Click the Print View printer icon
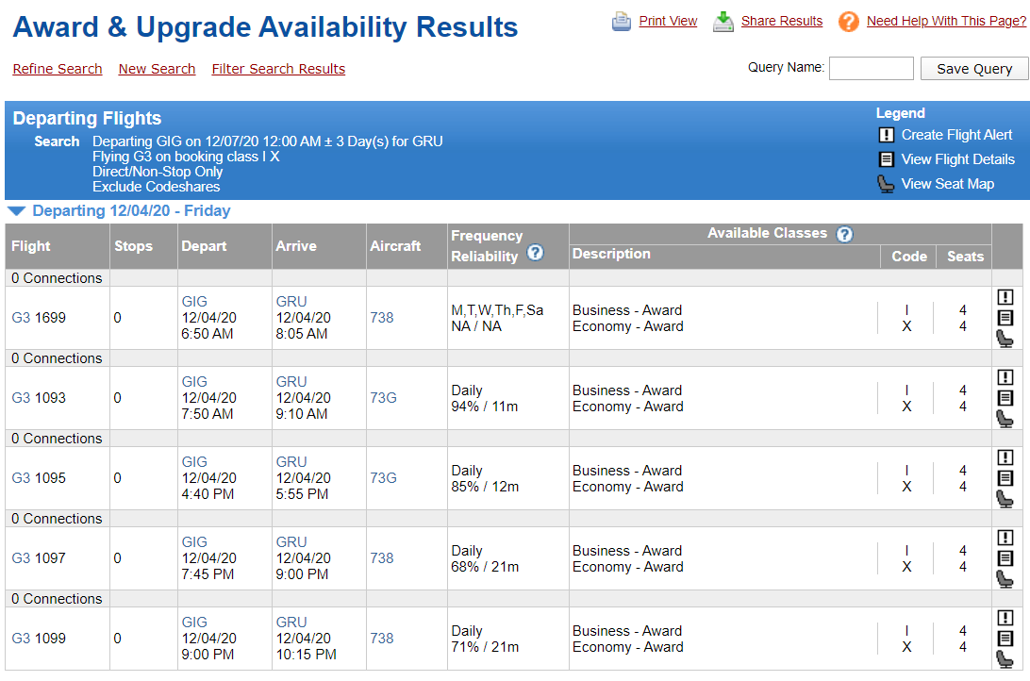The height and width of the screenshot is (681, 1030). (621, 21)
